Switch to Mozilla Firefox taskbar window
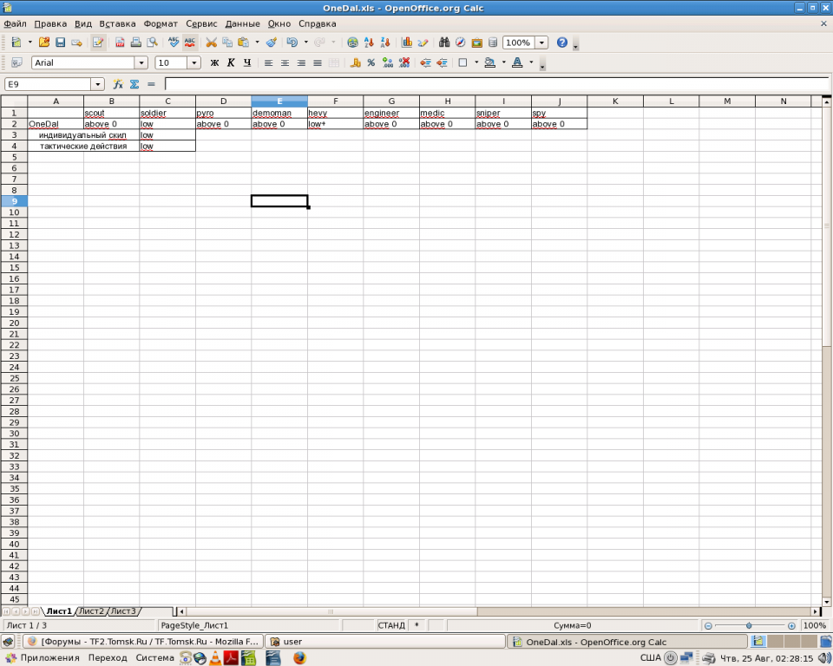The image size is (833, 666). coord(143,642)
